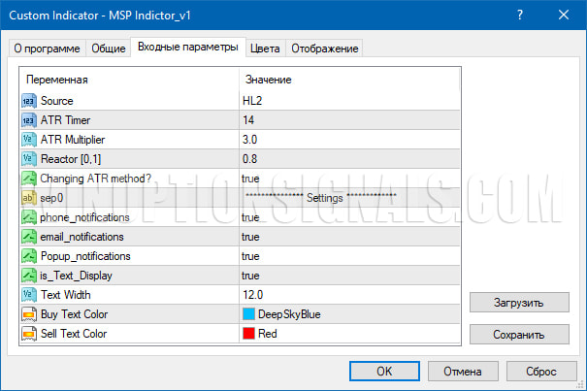Click the Reactor value 0.8
This screenshot has height=391, width=587.
(249, 159)
